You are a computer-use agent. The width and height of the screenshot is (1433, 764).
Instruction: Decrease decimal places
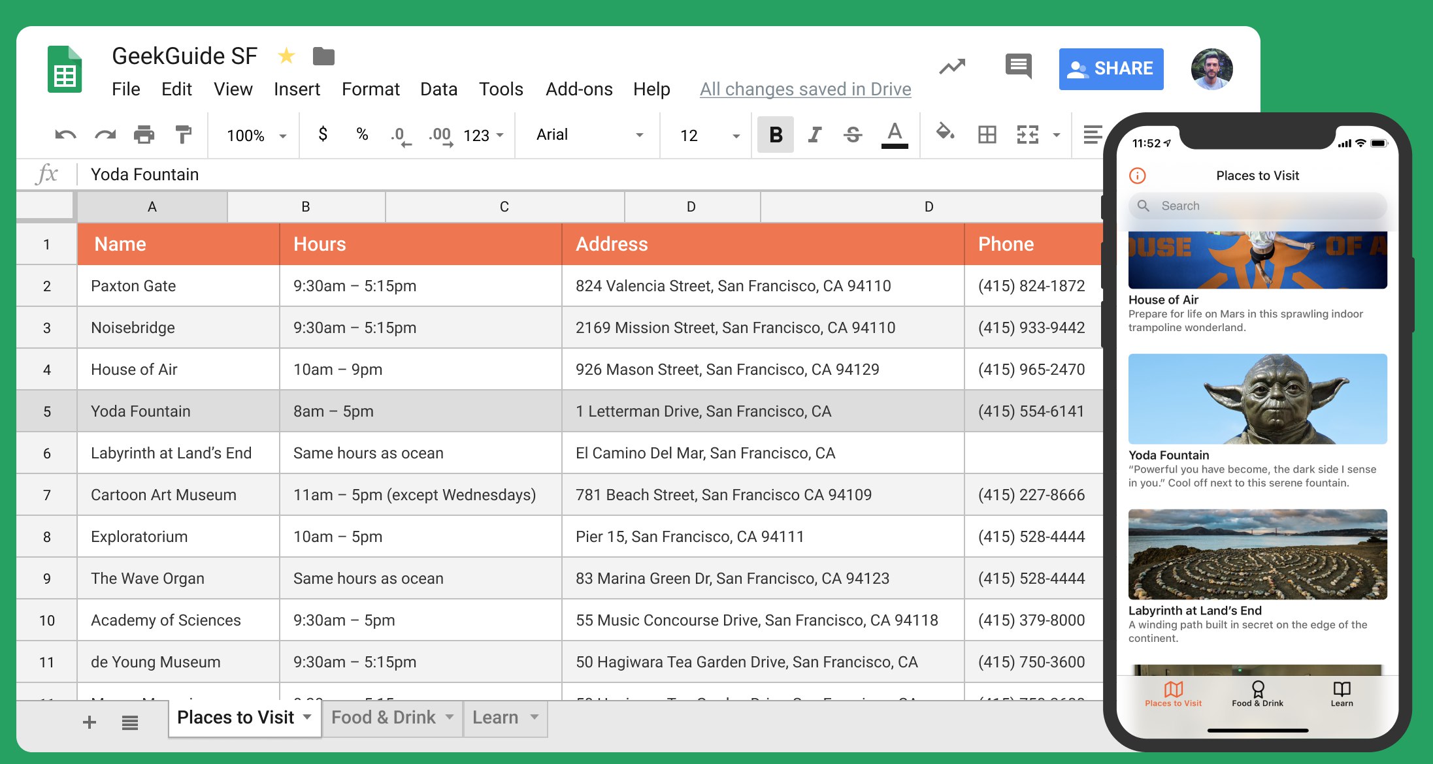[401, 136]
